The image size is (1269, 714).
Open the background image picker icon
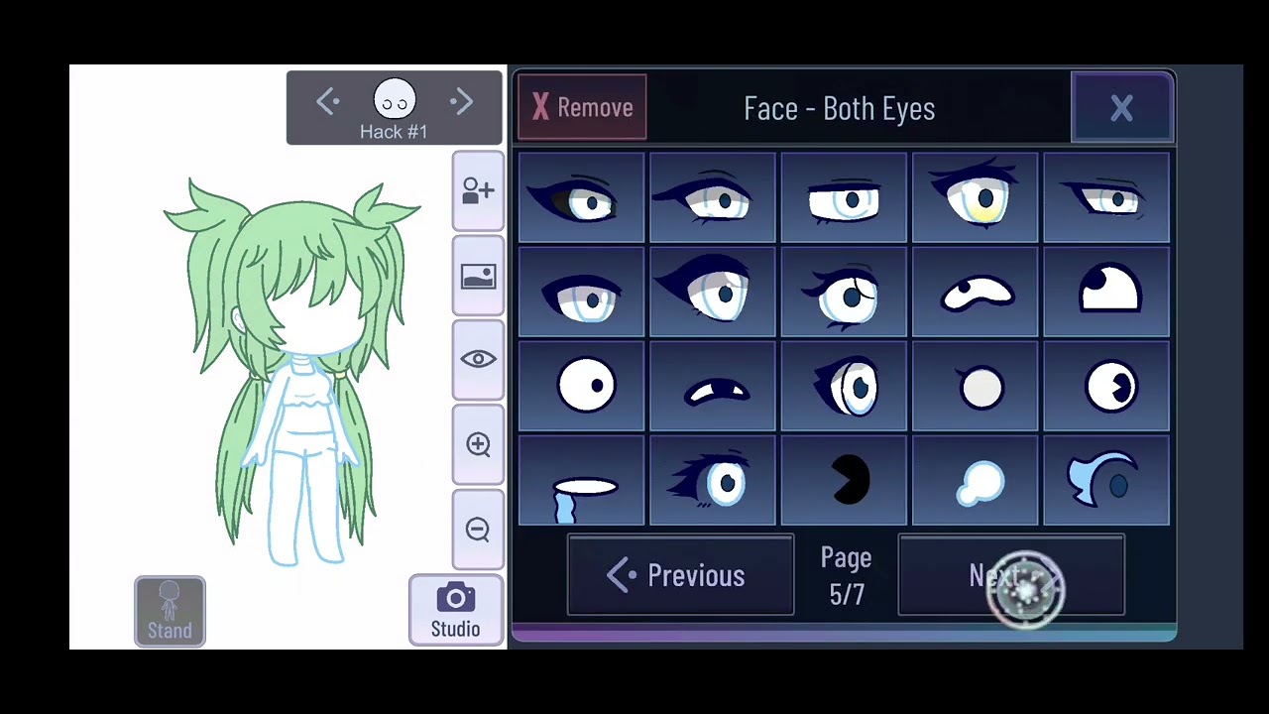478,276
